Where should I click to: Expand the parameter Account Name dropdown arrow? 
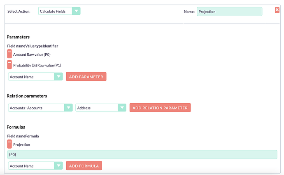(x=58, y=77)
